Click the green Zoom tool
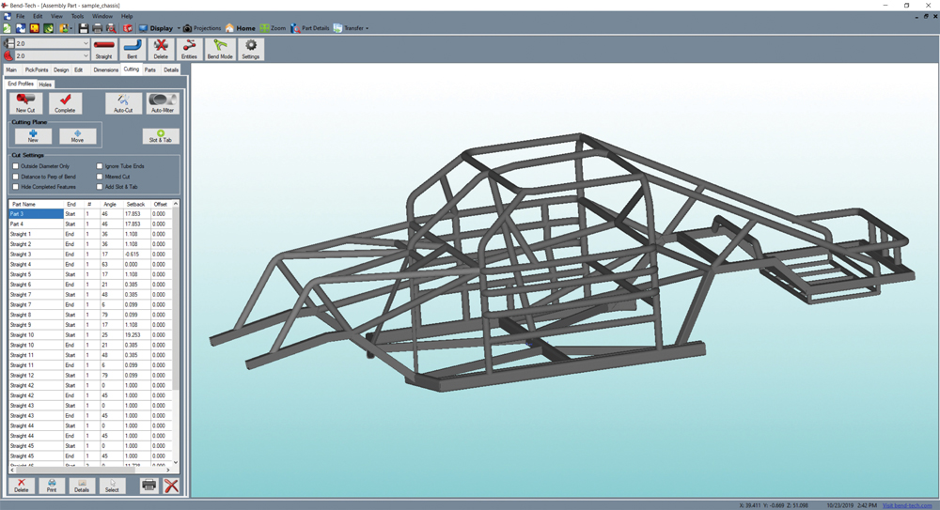Screen dimensions: 940x510 click(273, 28)
